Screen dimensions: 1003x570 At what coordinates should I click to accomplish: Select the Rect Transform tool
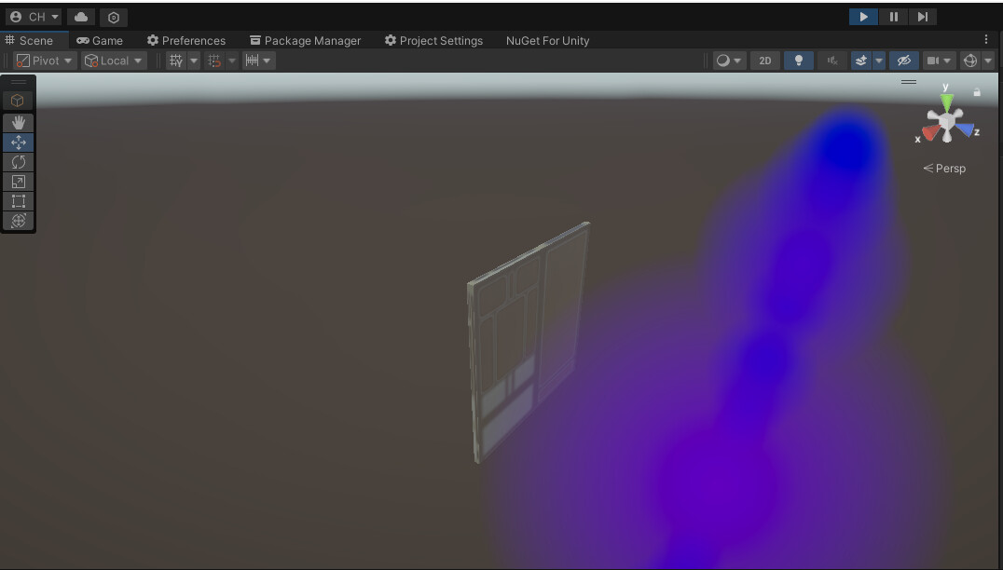18,200
